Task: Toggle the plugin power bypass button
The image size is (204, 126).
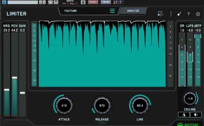Action: [x=4, y=2]
